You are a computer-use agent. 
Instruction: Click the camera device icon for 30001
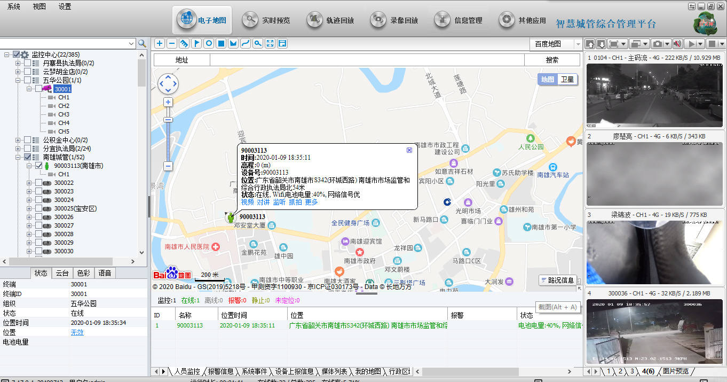(x=48, y=89)
